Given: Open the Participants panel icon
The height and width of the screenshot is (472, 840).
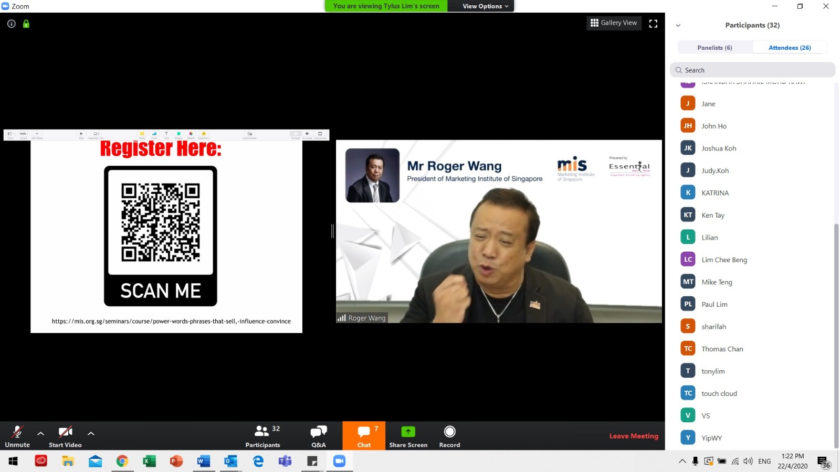Looking at the screenshot, I should pos(262,431).
